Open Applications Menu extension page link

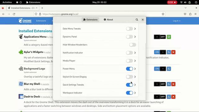[x=35, y=37]
